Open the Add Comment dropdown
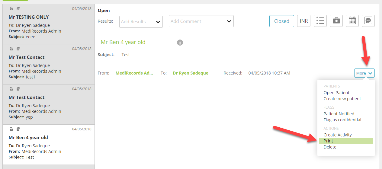Image resolution: width=382 pixels, height=169 pixels. coord(201,21)
